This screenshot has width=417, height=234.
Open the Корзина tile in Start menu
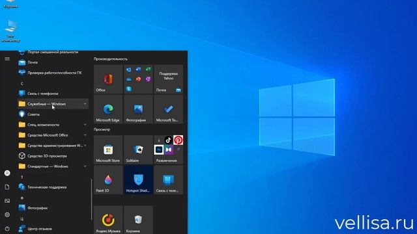tap(138, 220)
